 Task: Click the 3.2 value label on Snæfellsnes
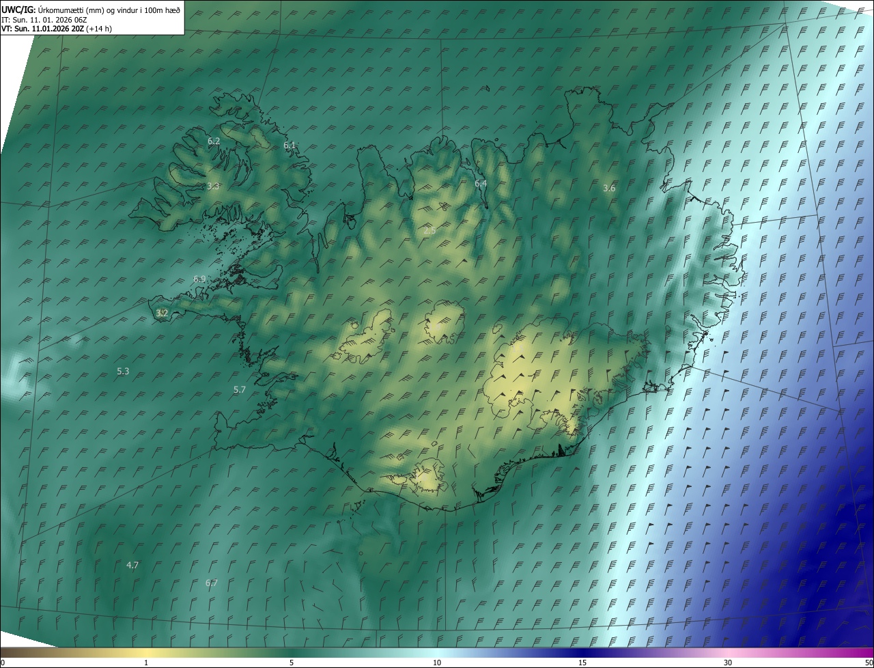(162, 314)
